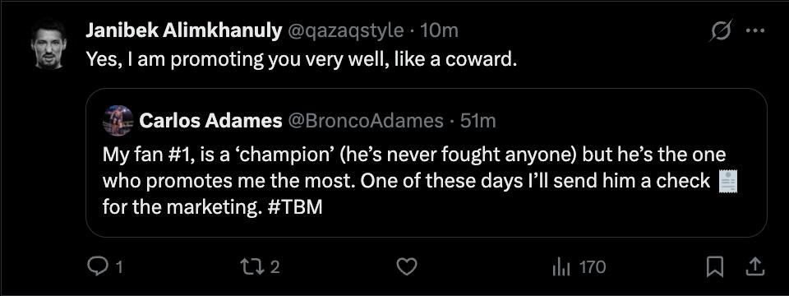Open the share arrow icon
789x296 pixels.
(754, 266)
